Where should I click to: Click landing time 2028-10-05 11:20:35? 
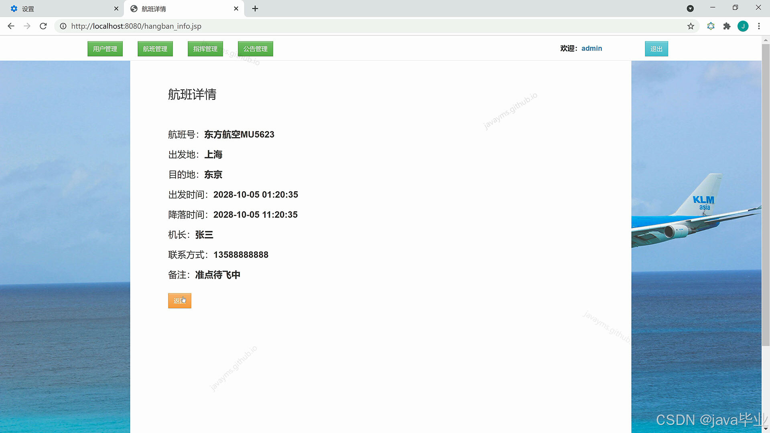pos(255,214)
